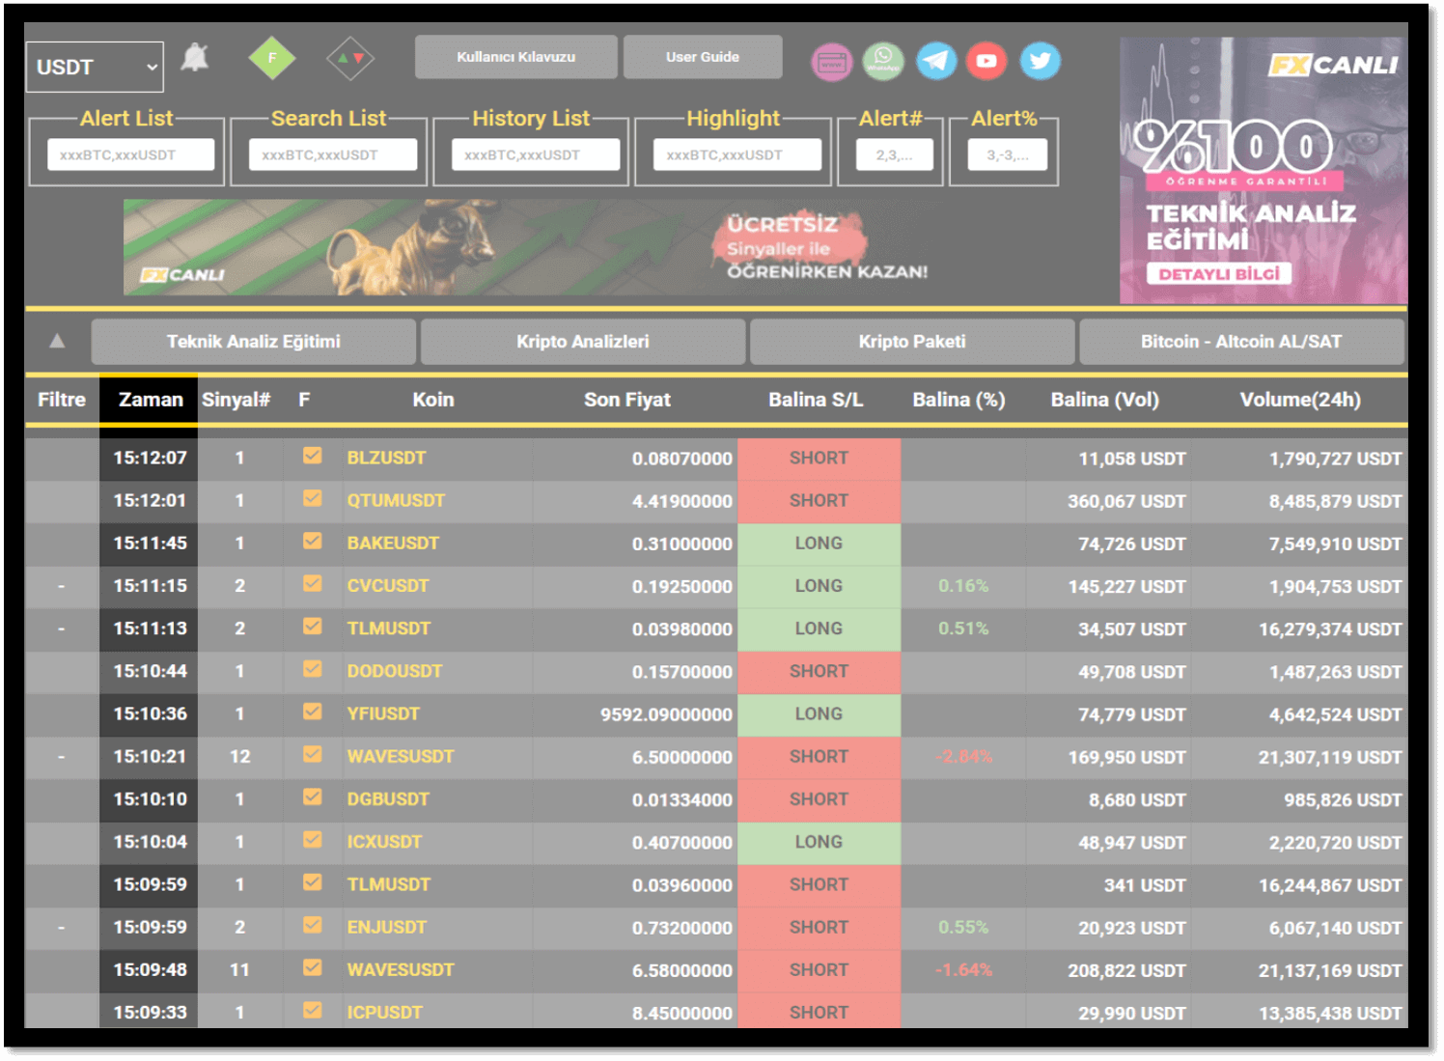Open the YouTube channel icon
The image size is (1444, 1061).
[x=986, y=62]
